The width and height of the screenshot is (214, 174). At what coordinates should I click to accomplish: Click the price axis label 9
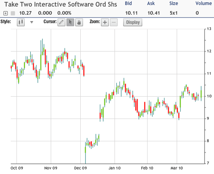coord(208,119)
